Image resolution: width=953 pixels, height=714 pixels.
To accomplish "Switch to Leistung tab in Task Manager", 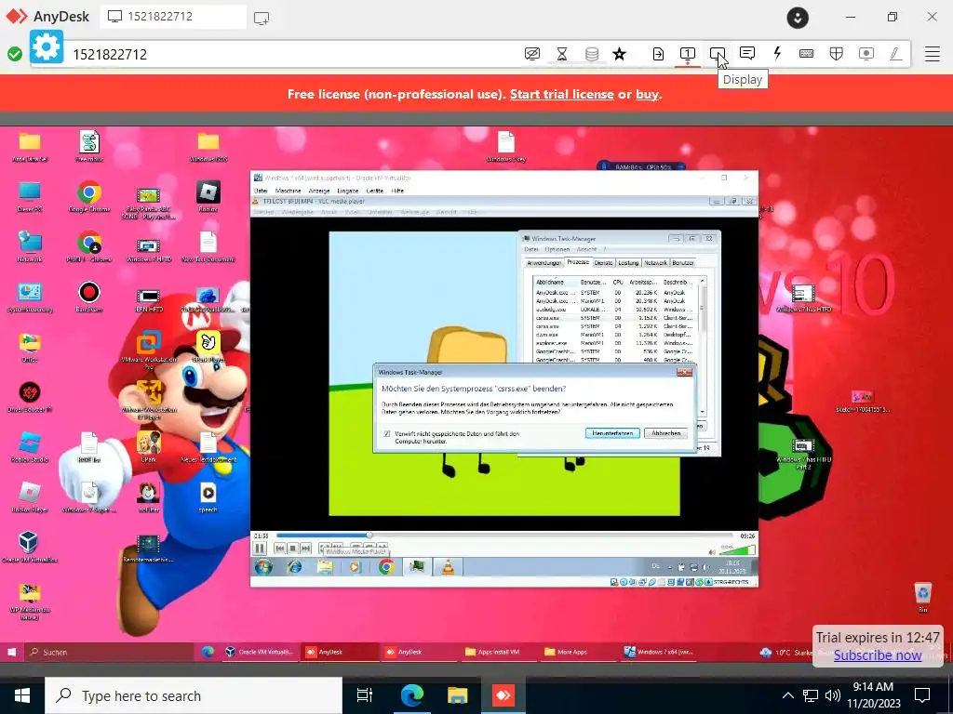I will click(x=628, y=263).
